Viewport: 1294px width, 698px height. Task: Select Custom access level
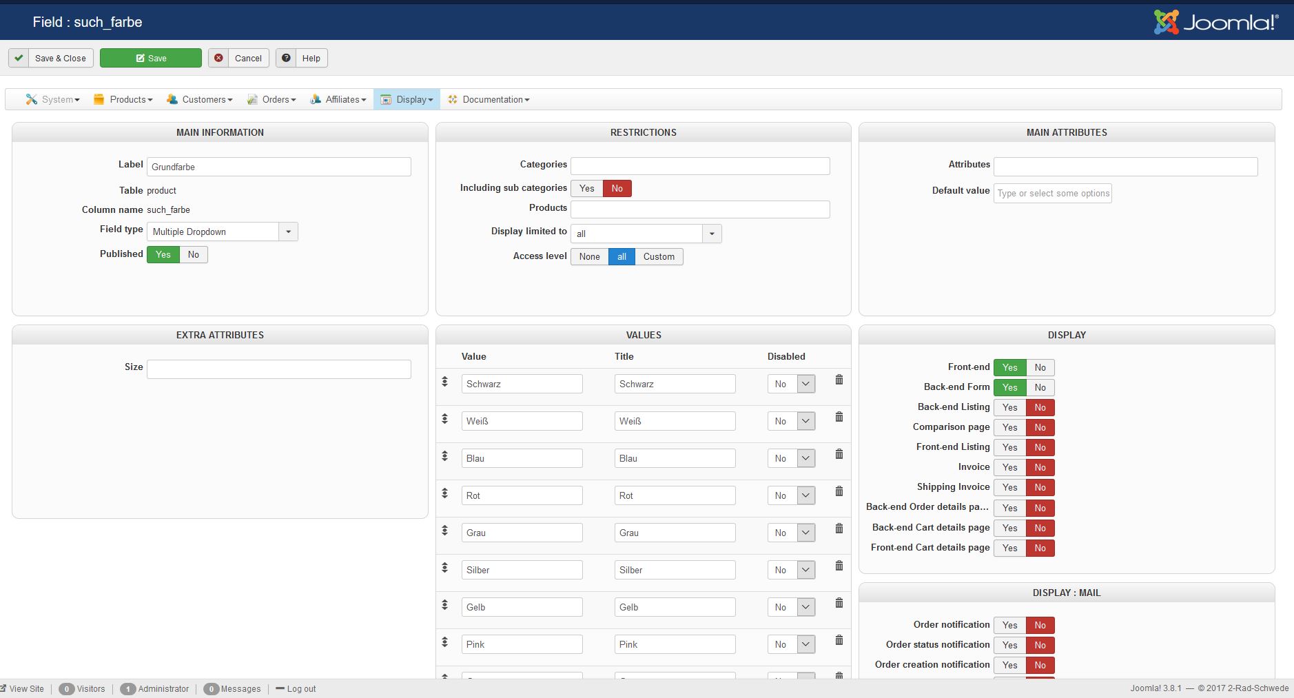pos(659,256)
